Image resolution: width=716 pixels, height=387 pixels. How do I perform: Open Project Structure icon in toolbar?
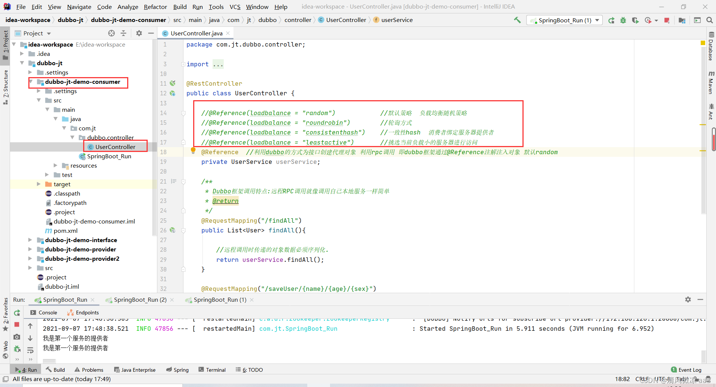point(682,20)
